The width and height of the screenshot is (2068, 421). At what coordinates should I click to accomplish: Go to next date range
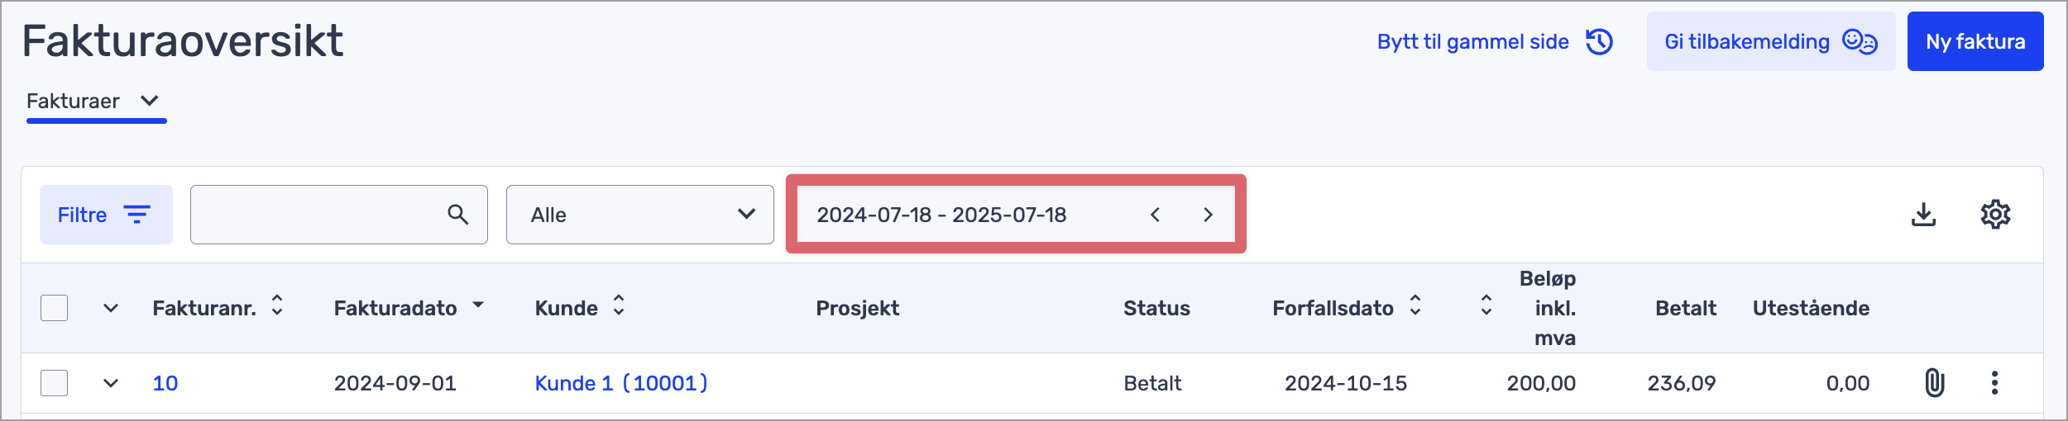1208,215
